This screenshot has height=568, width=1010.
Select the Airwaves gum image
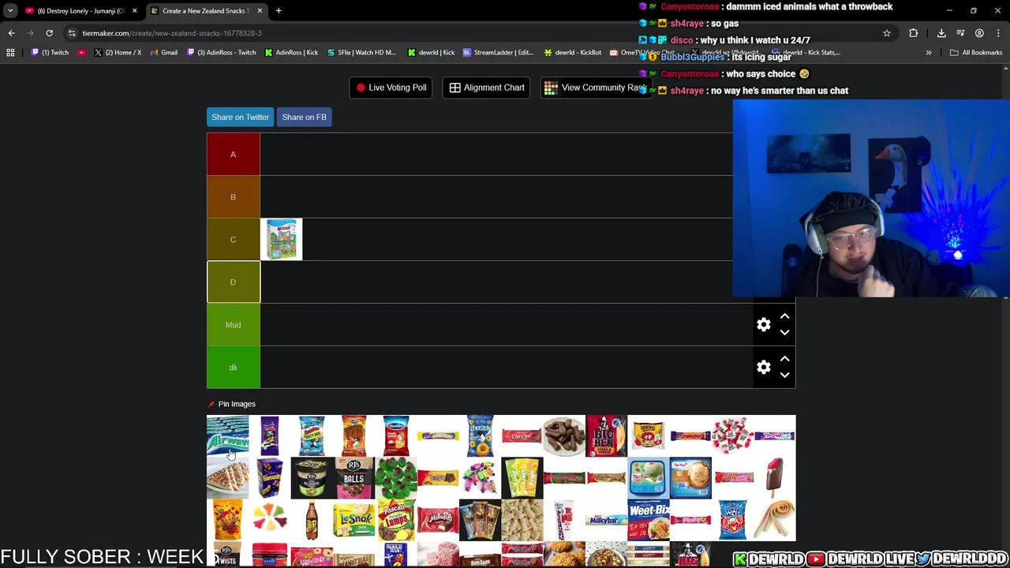tap(227, 435)
